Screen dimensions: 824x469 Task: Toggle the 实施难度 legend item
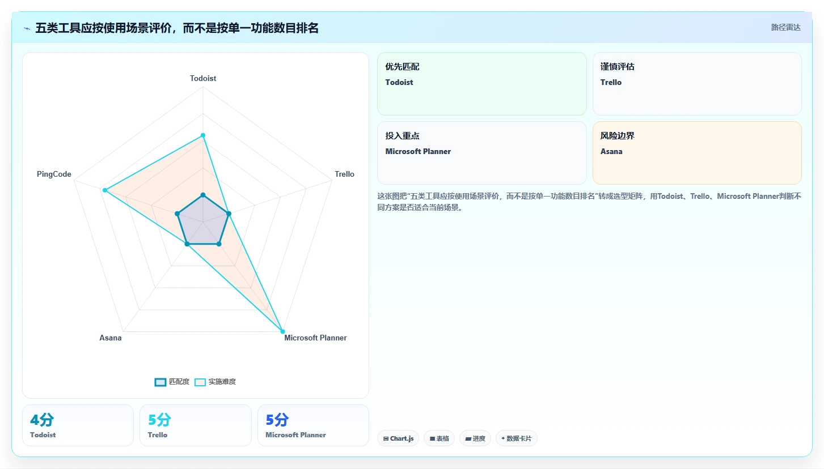215,382
